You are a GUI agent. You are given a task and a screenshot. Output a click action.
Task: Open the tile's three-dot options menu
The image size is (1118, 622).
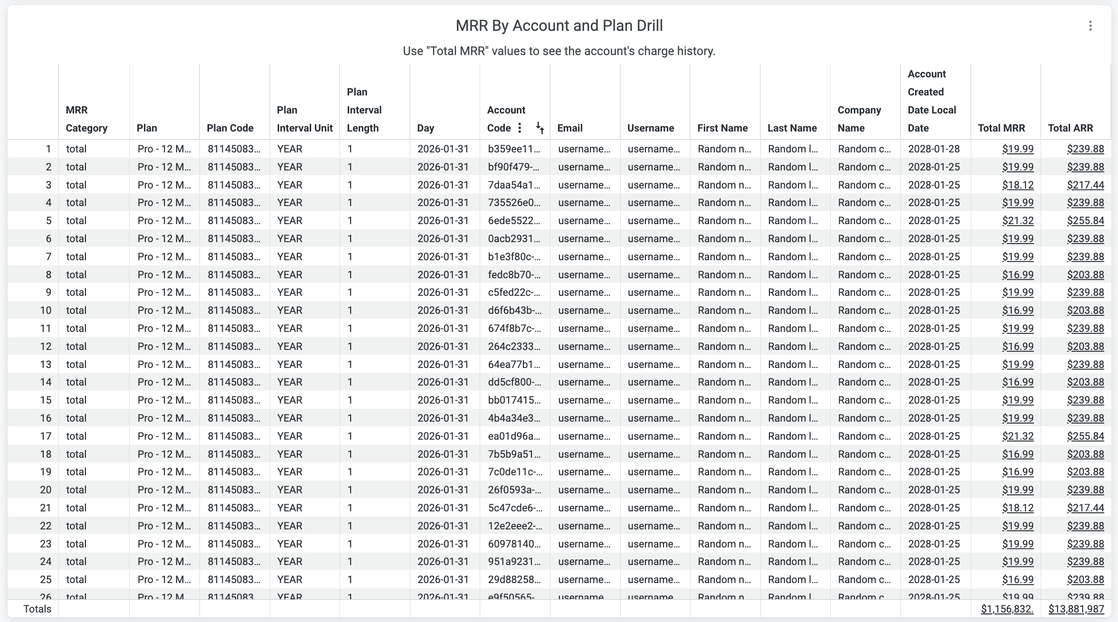pos(1090,26)
